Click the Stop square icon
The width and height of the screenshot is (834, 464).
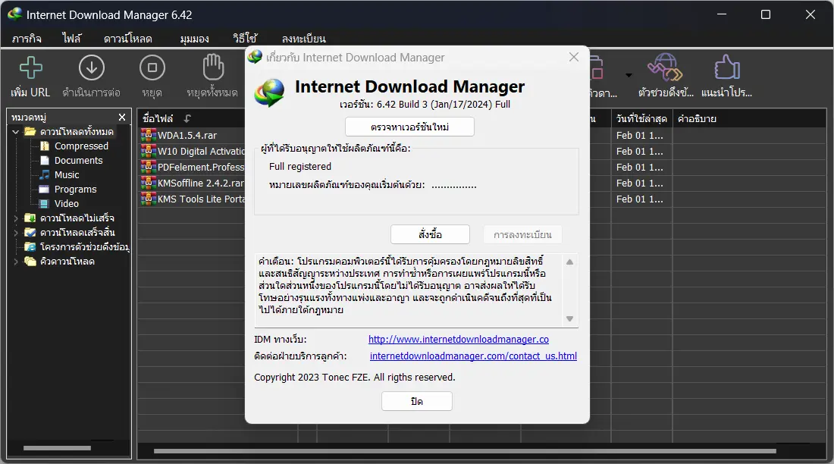(x=152, y=67)
